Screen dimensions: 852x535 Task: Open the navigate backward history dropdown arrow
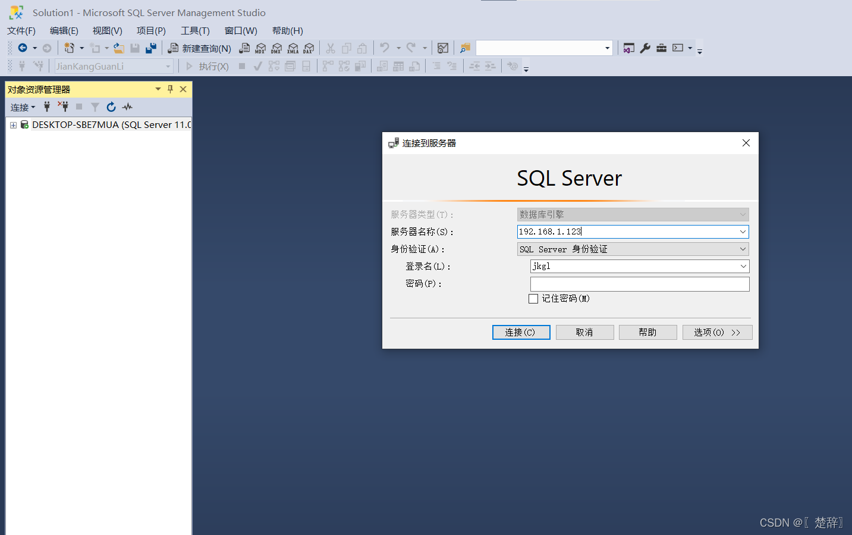(x=34, y=48)
